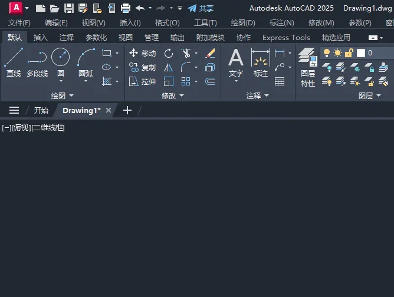Click the Explode tool icon

210,67
